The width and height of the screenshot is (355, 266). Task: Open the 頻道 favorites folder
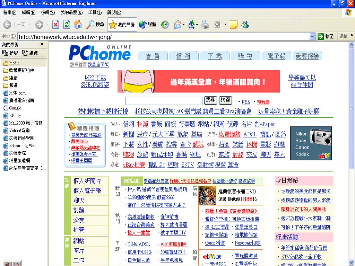pos(10,85)
